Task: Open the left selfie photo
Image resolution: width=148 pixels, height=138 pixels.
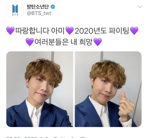Action: [40, 89]
